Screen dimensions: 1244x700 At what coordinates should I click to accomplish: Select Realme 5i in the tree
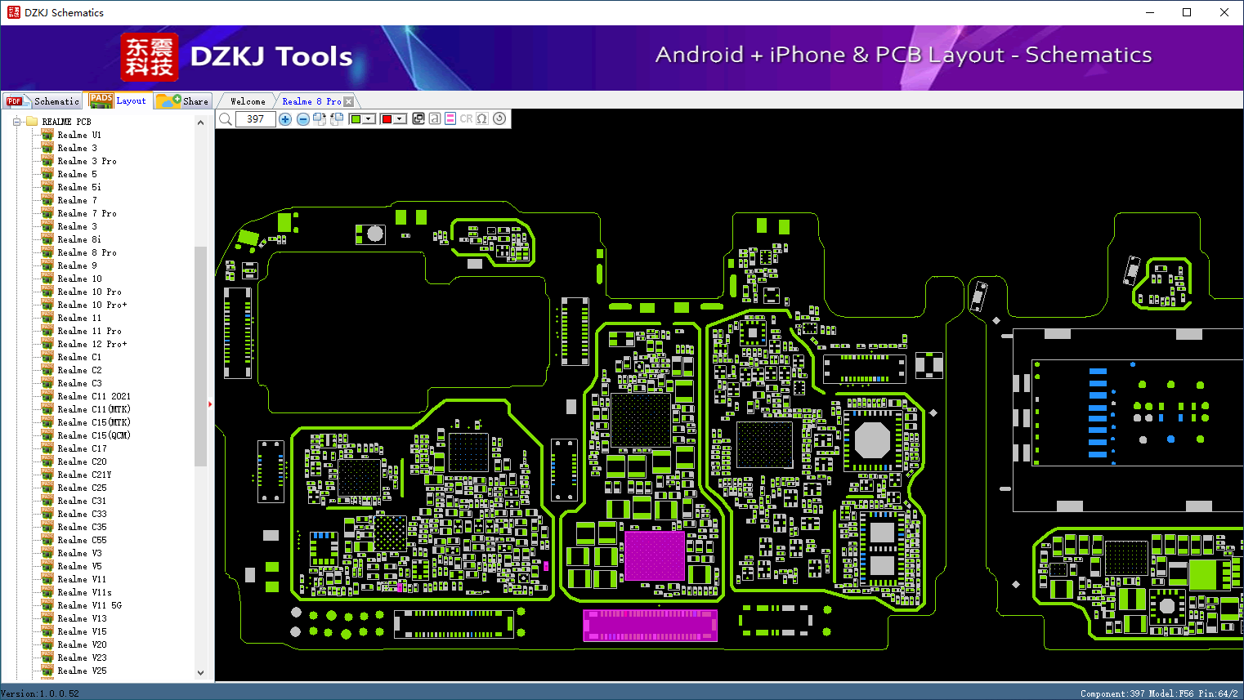tap(79, 187)
